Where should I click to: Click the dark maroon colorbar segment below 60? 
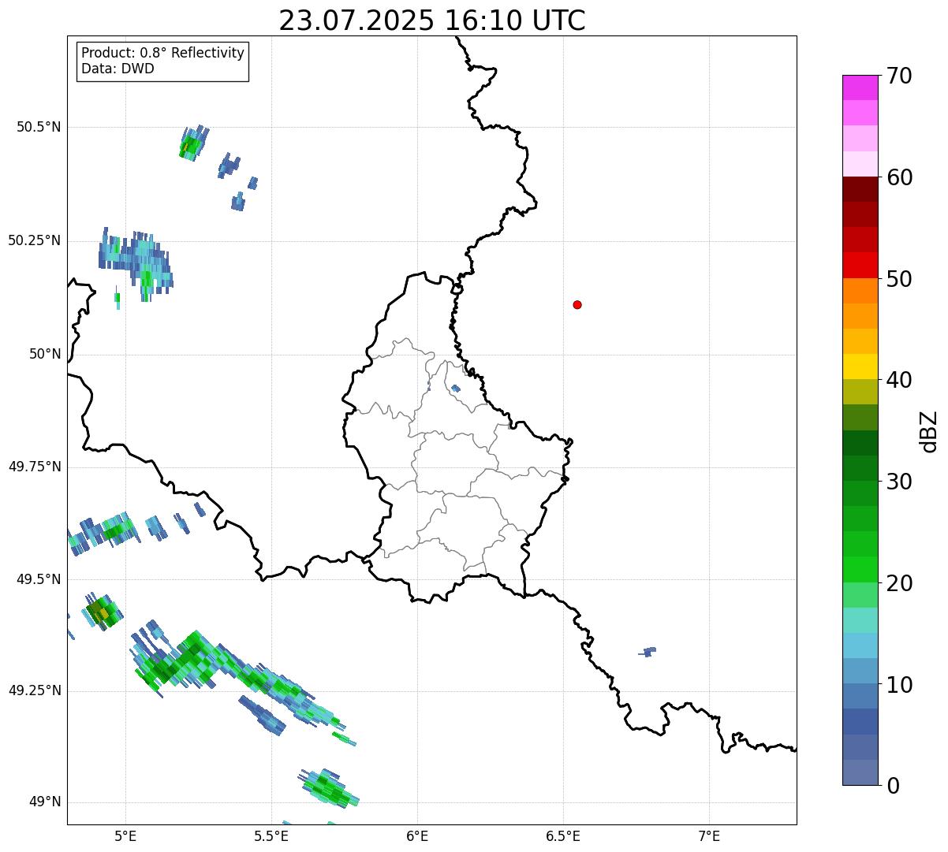tap(860, 189)
